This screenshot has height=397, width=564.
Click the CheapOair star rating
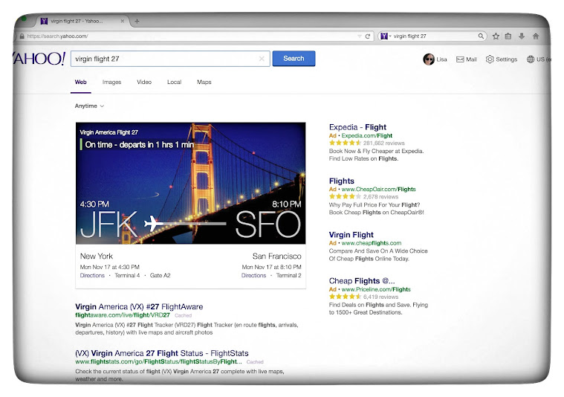point(345,197)
